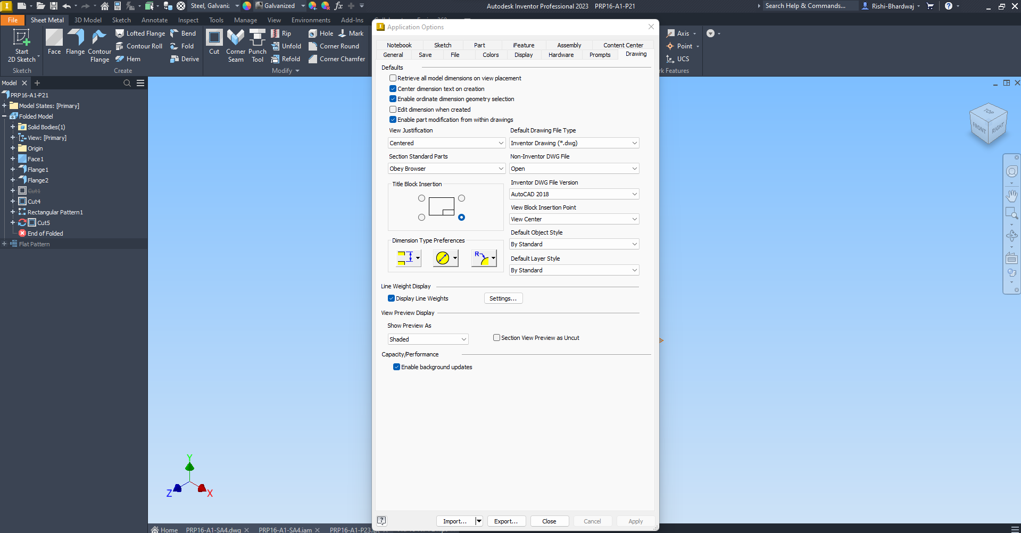
Task: Switch to PRP16-A1-SA4.iam document tab
Action: point(285,530)
